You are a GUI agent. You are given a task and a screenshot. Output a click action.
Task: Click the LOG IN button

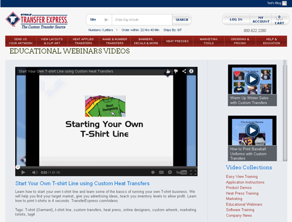pyautogui.click(x=236, y=19)
